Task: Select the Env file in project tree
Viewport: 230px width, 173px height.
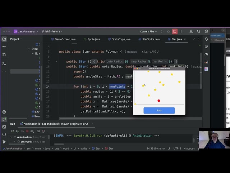Action: pos(36,112)
